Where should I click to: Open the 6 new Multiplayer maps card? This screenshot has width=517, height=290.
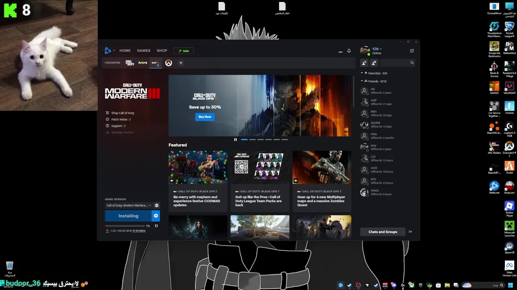pyautogui.click(x=322, y=180)
